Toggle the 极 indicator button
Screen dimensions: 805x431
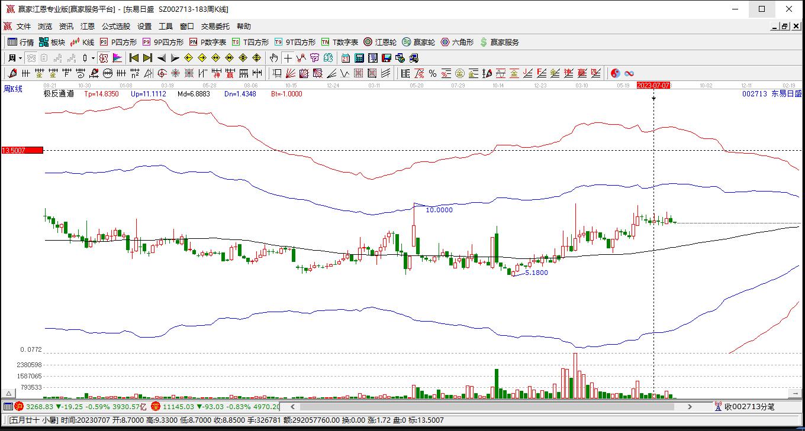[104, 58]
